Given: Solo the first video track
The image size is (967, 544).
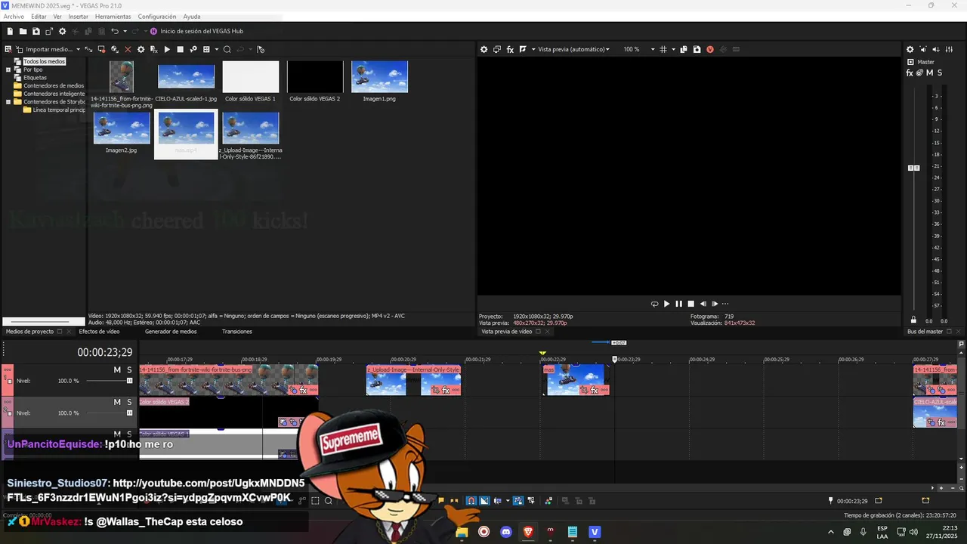Looking at the screenshot, I should click(x=129, y=369).
